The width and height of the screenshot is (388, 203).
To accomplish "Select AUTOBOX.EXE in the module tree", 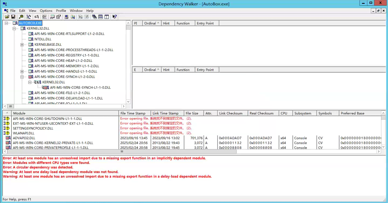I will coord(30,23).
